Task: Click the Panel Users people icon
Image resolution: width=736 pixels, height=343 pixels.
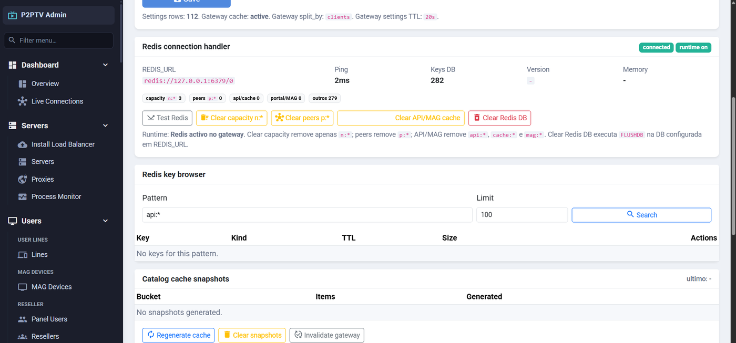Action: click(x=22, y=319)
